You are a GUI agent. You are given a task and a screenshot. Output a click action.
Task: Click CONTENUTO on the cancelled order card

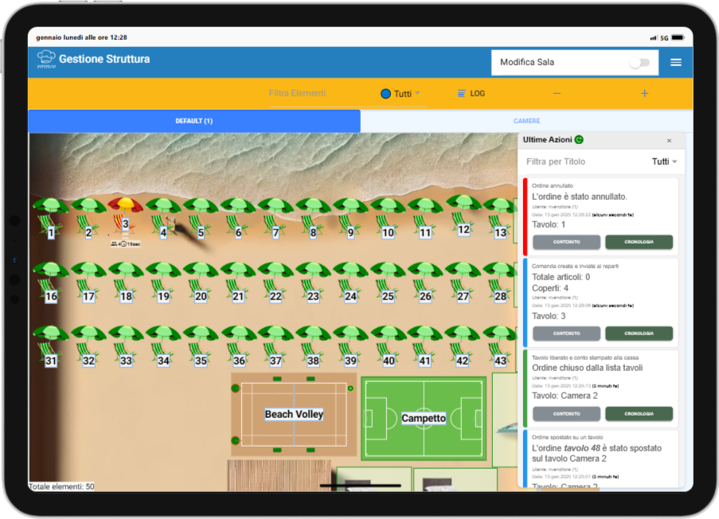tap(566, 242)
